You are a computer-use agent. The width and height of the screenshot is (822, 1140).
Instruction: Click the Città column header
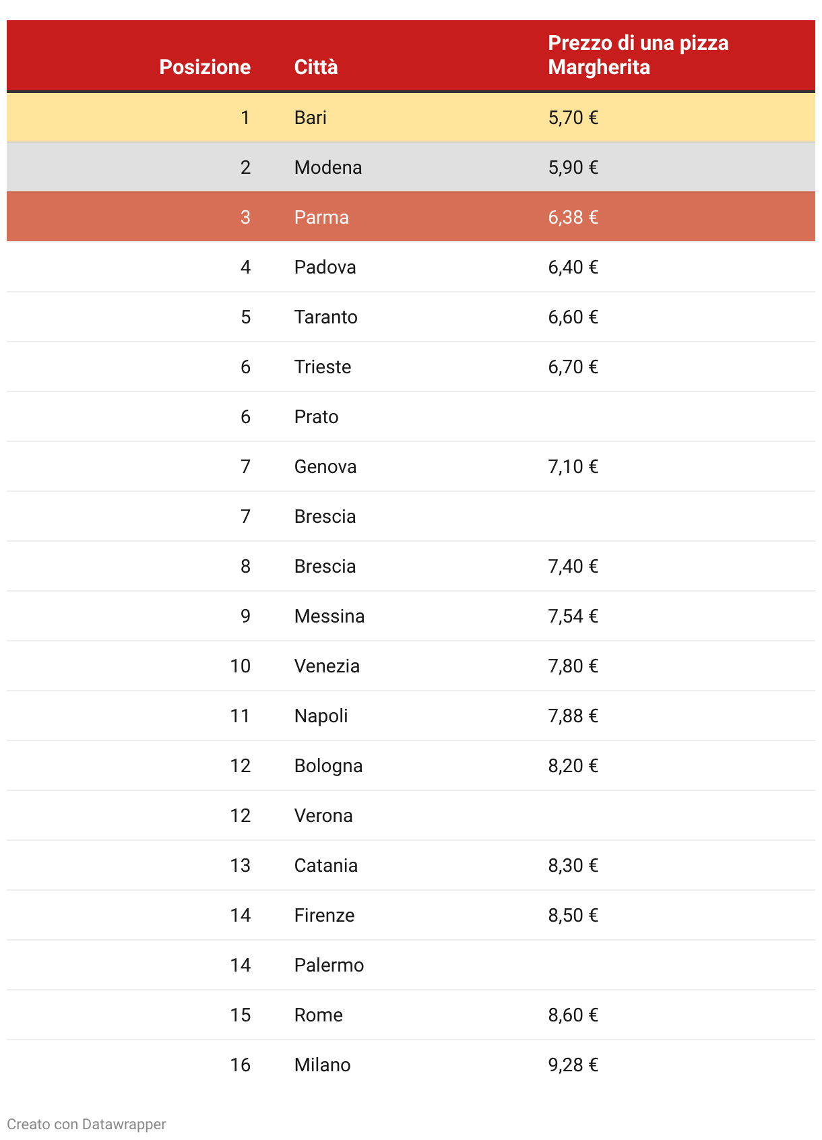[316, 67]
